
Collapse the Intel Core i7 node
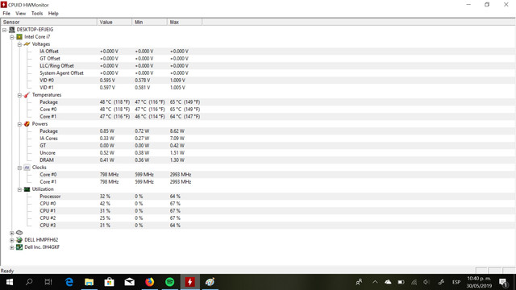point(12,37)
